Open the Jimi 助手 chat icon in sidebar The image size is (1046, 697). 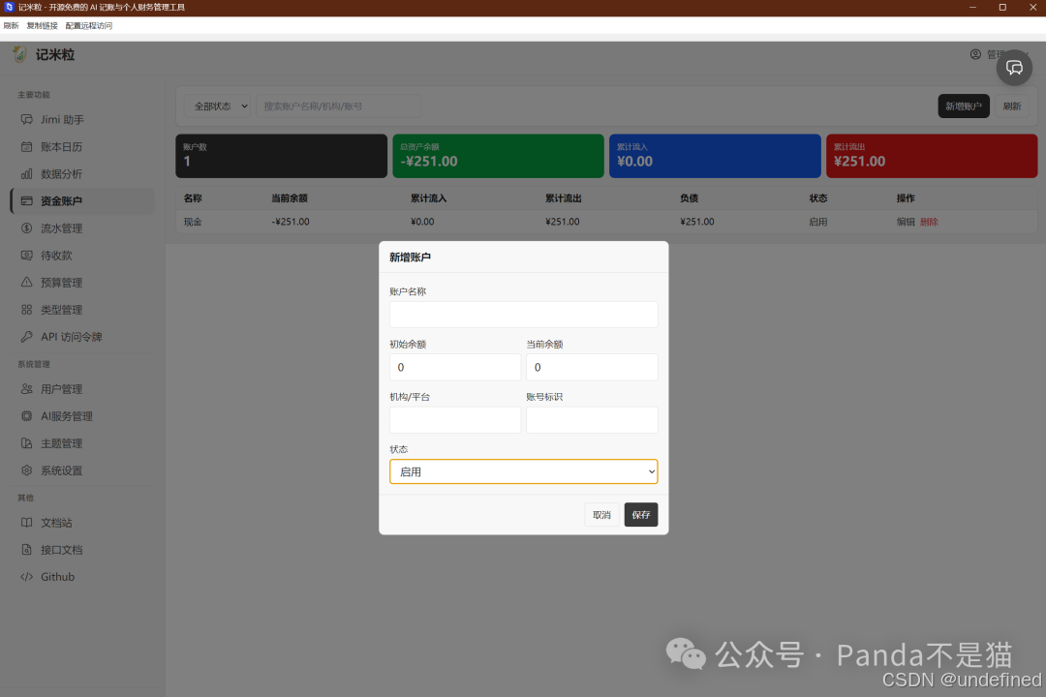coord(27,119)
